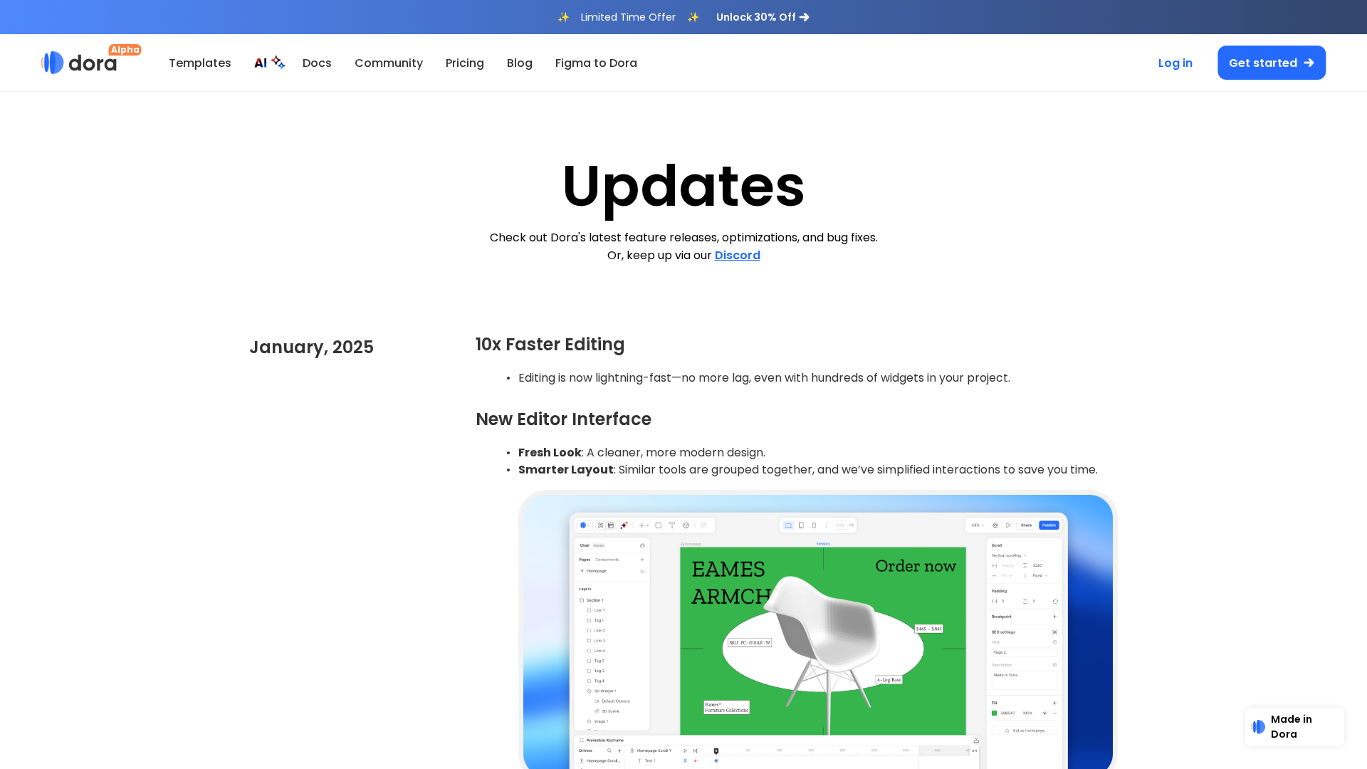Screen dimensions: 1367x769
Task: Click the Get started button
Action: click(1271, 63)
